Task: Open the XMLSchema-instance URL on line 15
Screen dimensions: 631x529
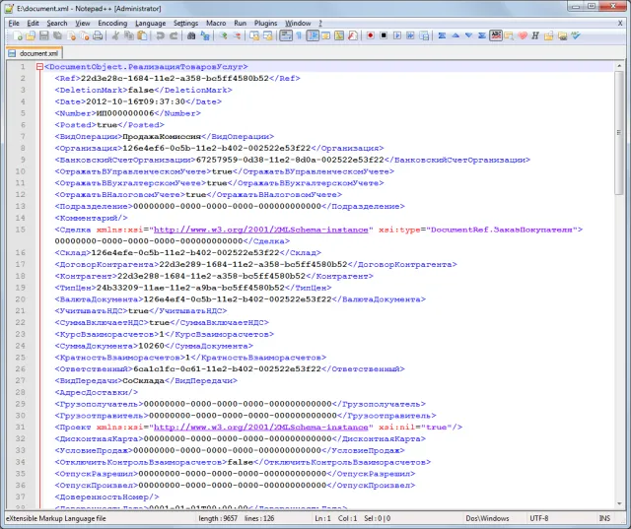Action: (260, 230)
